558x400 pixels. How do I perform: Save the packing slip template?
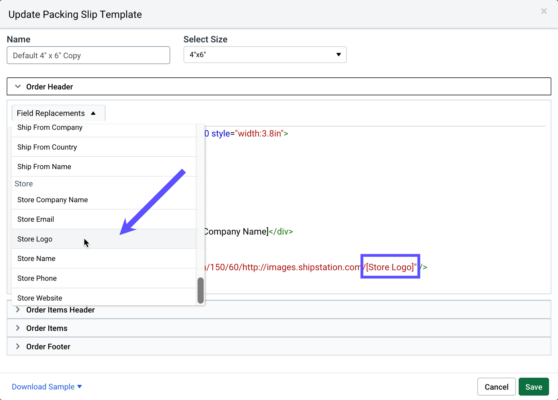(x=534, y=387)
